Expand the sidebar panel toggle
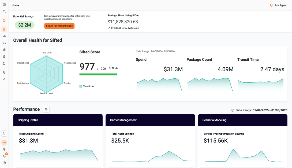This screenshot has width=292, height=168. [4, 5]
